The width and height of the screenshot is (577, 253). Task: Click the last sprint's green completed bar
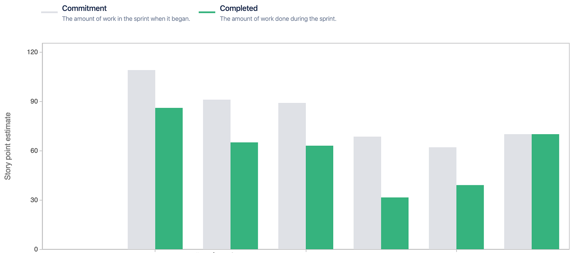point(545,192)
